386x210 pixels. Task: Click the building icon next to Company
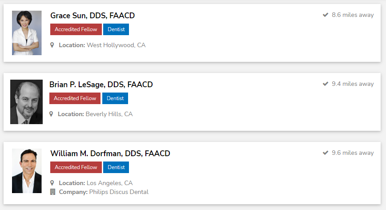click(x=52, y=192)
